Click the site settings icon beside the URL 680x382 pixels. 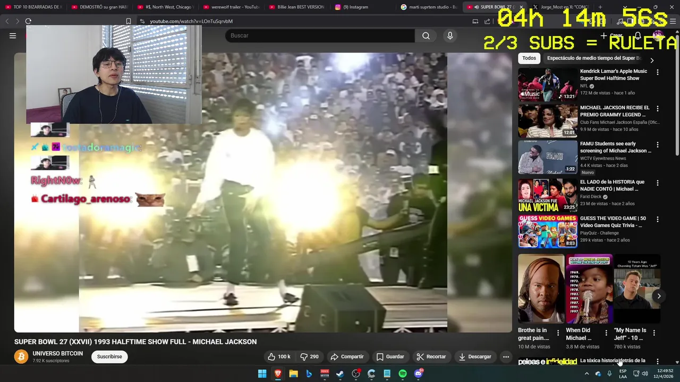(x=142, y=21)
